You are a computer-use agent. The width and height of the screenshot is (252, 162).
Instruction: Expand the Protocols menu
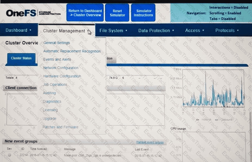(x=227, y=30)
